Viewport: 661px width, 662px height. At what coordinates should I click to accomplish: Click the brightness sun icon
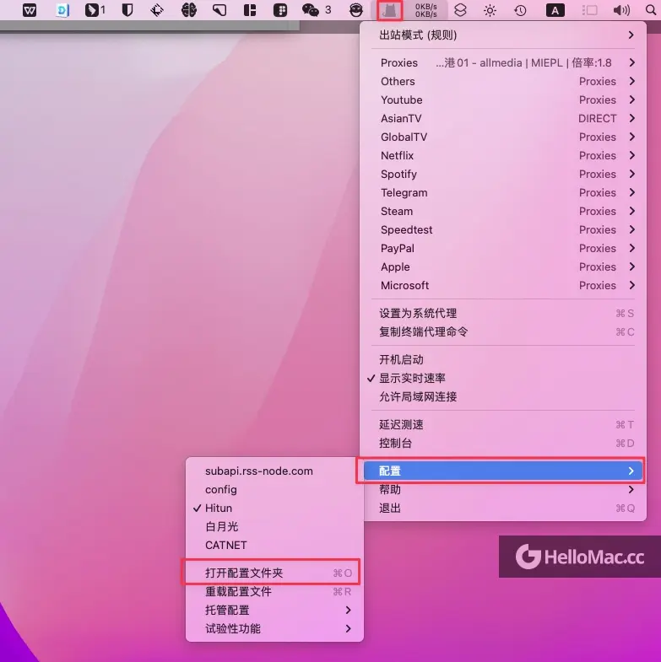pos(490,10)
